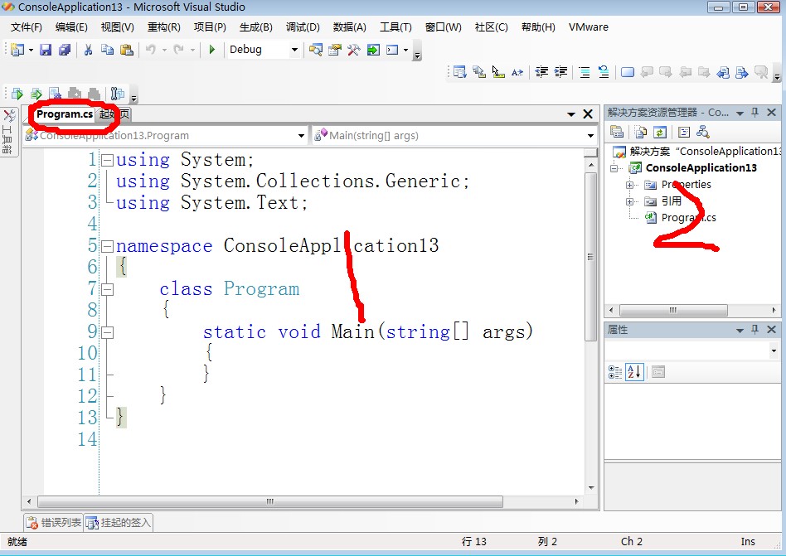Collapse the namespace ConsoleApplication13 code block
The height and width of the screenshot is (556, 786).
(x=107, y=246)
